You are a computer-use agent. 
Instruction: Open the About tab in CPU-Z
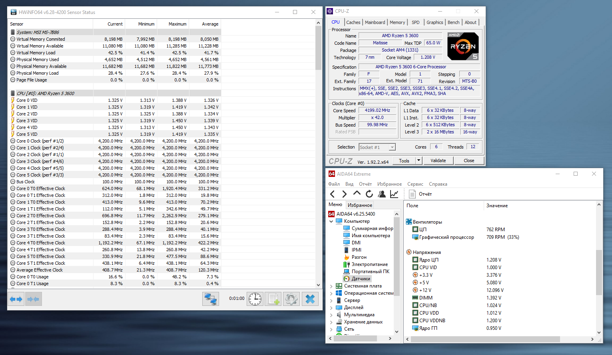coord(470,22)
